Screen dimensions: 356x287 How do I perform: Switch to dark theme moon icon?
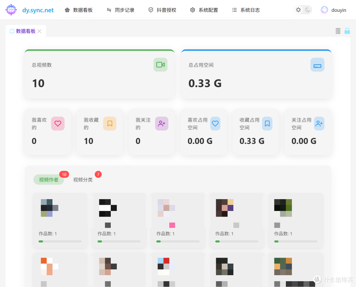(x=308, y=10)
